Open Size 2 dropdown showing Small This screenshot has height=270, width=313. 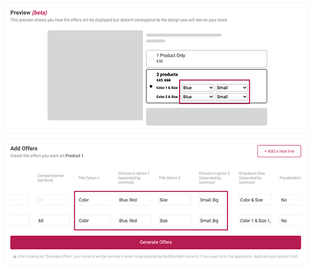pyautogui.click(x=232, y=97)
